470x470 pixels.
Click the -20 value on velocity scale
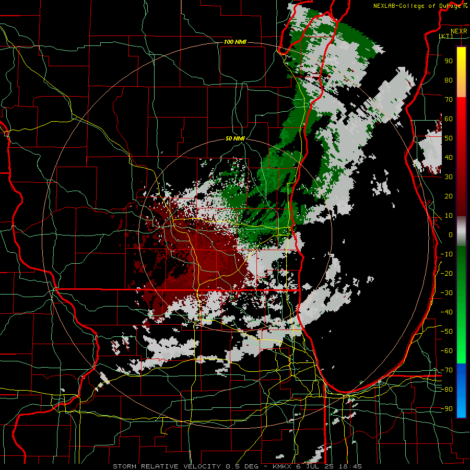(x=446, y=273)
